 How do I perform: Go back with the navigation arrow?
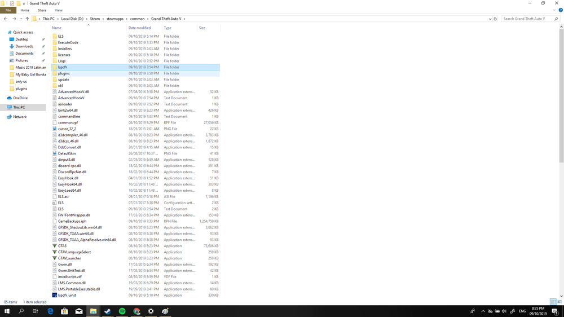(6, 19)
